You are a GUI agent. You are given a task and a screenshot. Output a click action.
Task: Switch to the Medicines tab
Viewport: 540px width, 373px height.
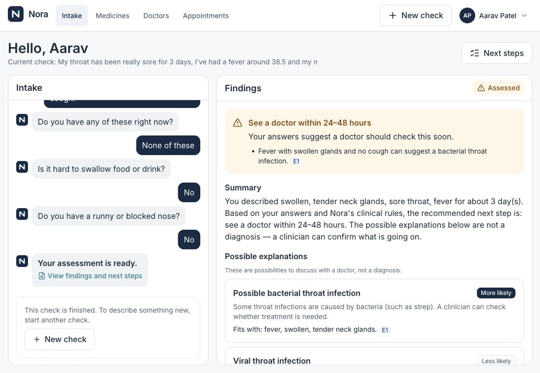click(112, 16)
